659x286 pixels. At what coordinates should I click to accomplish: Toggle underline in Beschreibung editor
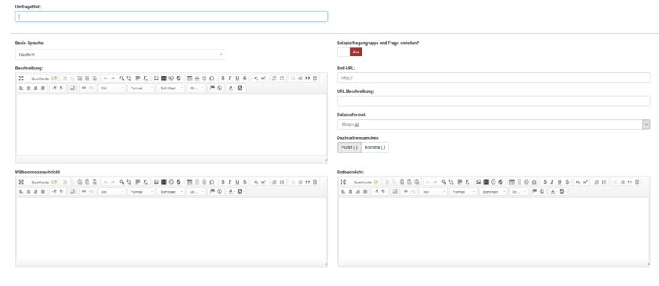click(x=238, y=78)
